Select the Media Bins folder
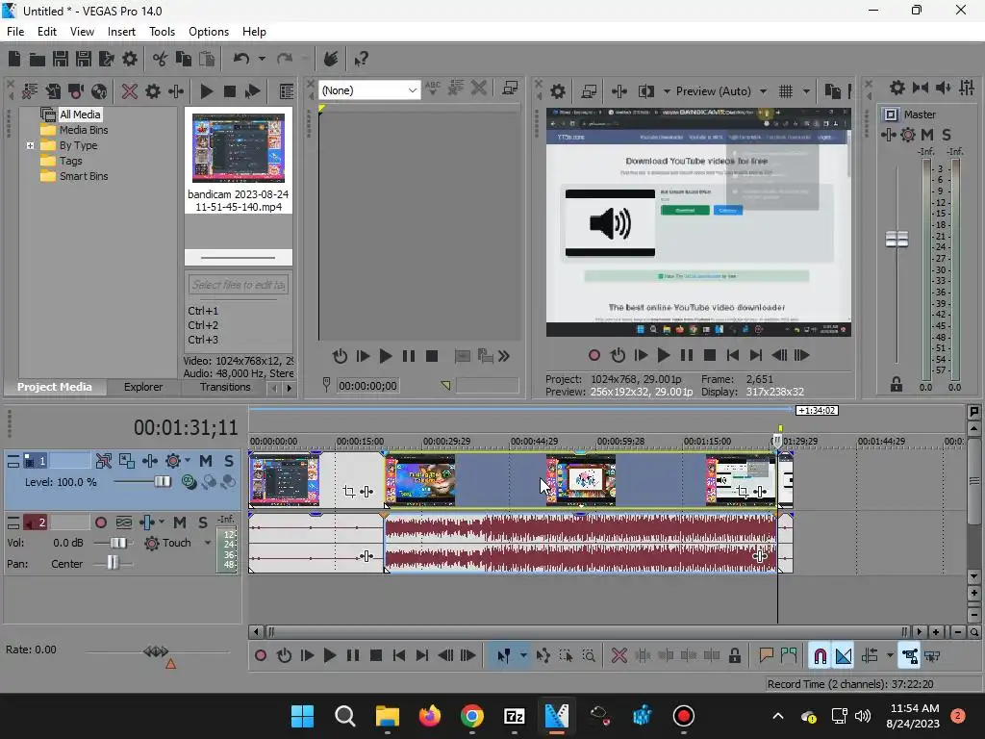 (84, 130)
